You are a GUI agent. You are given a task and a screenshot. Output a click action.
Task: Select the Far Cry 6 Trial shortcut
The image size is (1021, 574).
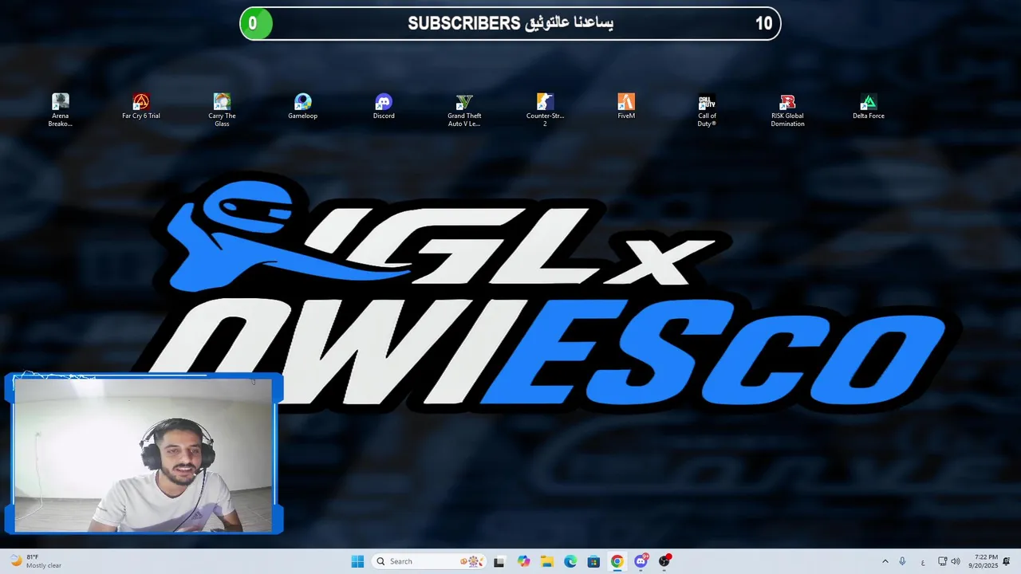coord(141,107)
